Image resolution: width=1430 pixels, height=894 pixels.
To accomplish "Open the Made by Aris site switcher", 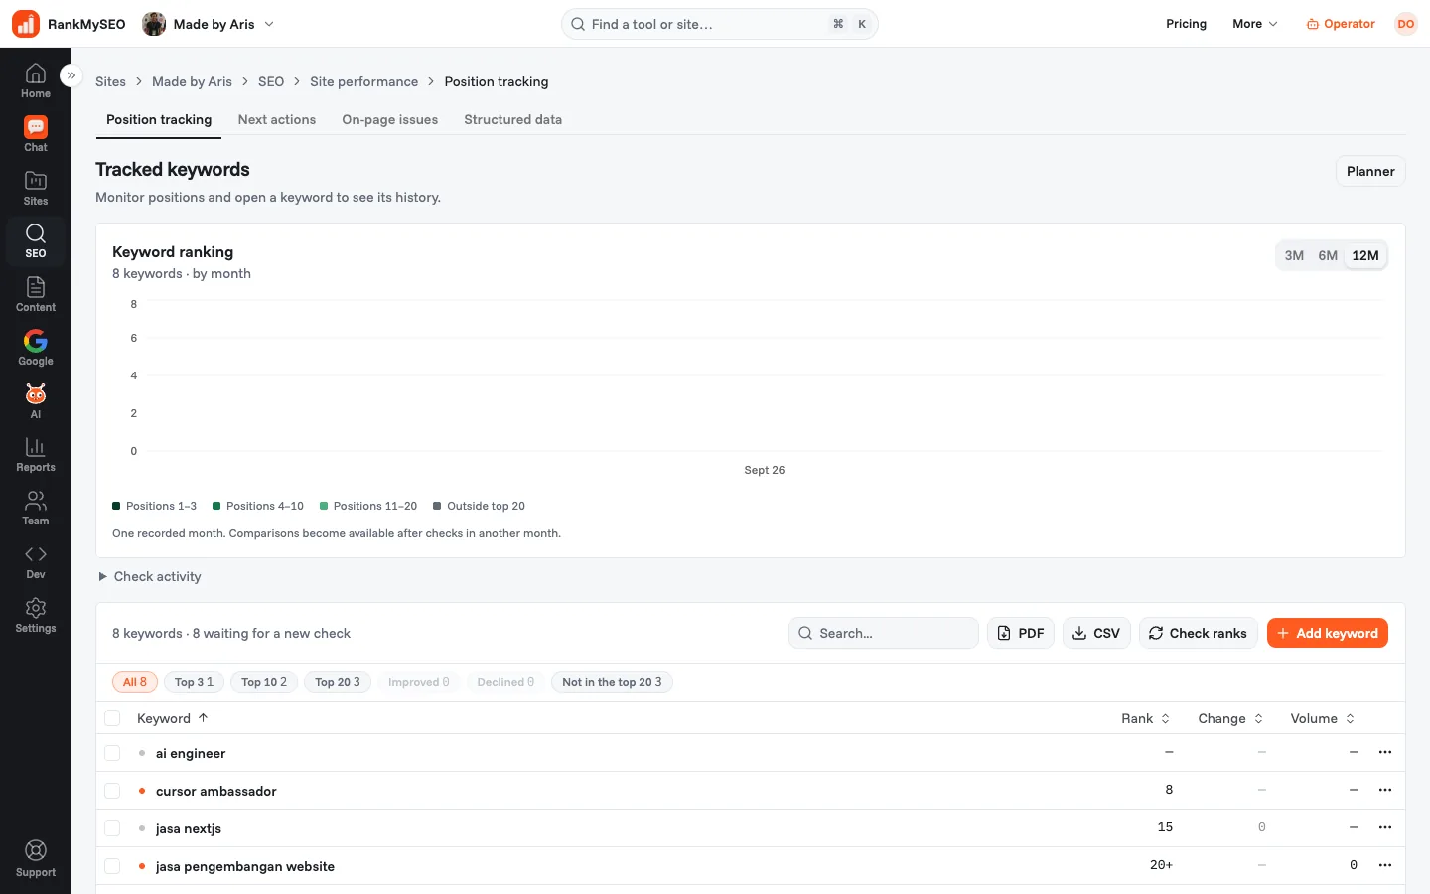I will pos(209,24).
